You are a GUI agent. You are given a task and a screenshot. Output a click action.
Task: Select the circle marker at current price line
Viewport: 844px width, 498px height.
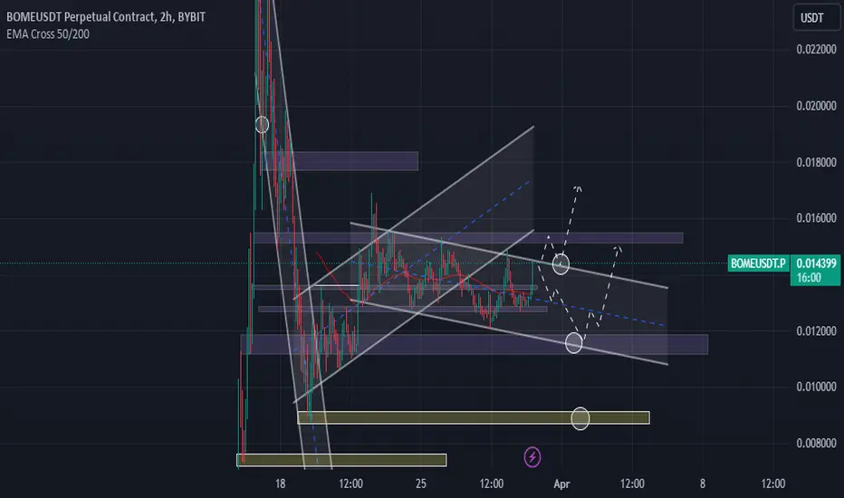pyautogui.click(x=561, y=263)
